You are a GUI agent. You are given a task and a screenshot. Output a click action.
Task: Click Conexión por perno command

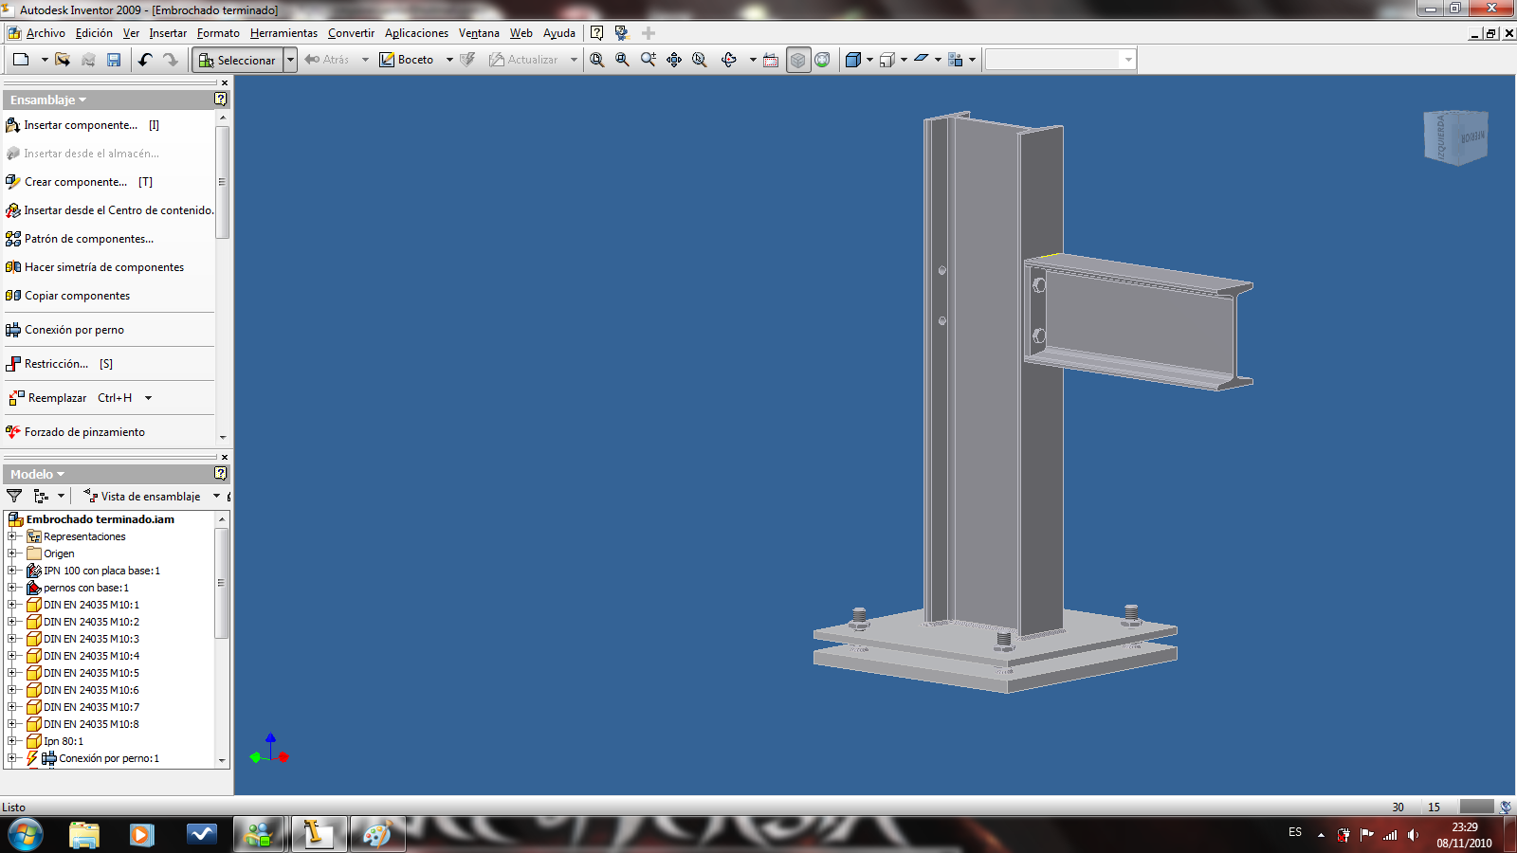64,330
